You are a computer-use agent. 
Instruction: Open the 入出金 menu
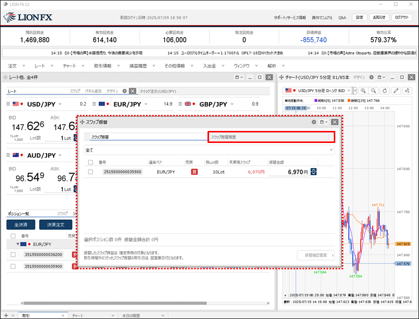click(x=214, y=66)
